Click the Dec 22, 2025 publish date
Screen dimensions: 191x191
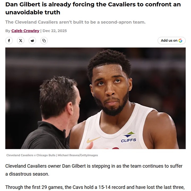(55, 31)
